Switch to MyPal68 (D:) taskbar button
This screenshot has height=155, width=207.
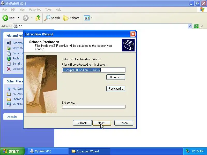[x=48, y=151]
